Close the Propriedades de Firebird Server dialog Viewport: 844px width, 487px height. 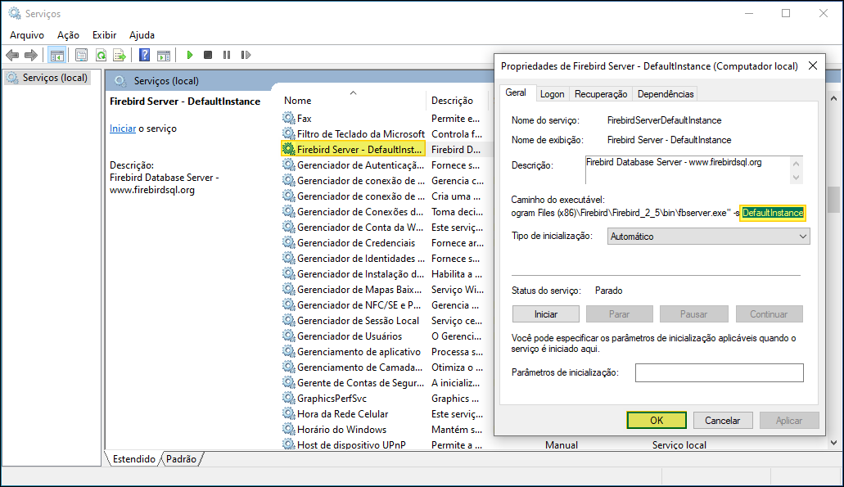click(813, 65)
